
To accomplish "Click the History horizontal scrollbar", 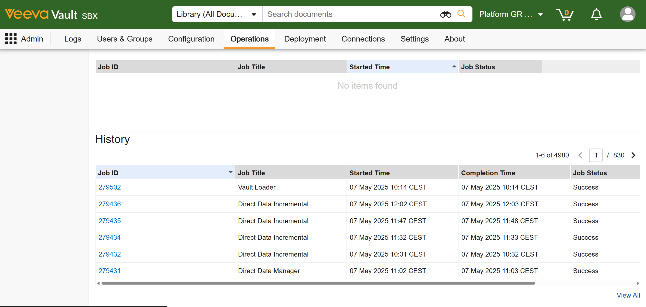I will tap(318, 283).
